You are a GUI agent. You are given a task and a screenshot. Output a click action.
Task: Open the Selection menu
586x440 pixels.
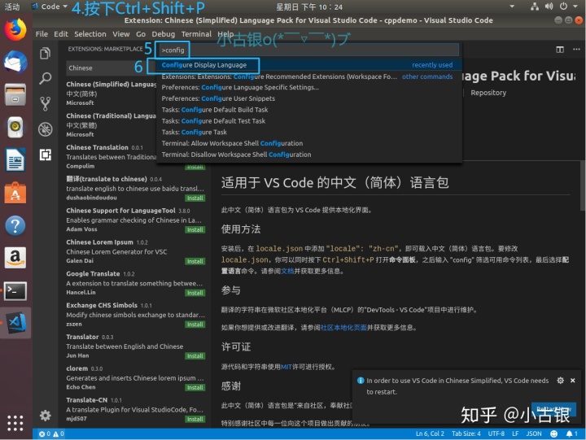[x=90, y=34]
